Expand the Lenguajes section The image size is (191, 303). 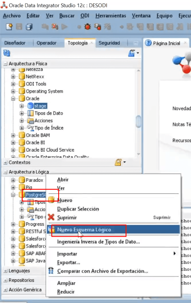click(x=5, y=271)
